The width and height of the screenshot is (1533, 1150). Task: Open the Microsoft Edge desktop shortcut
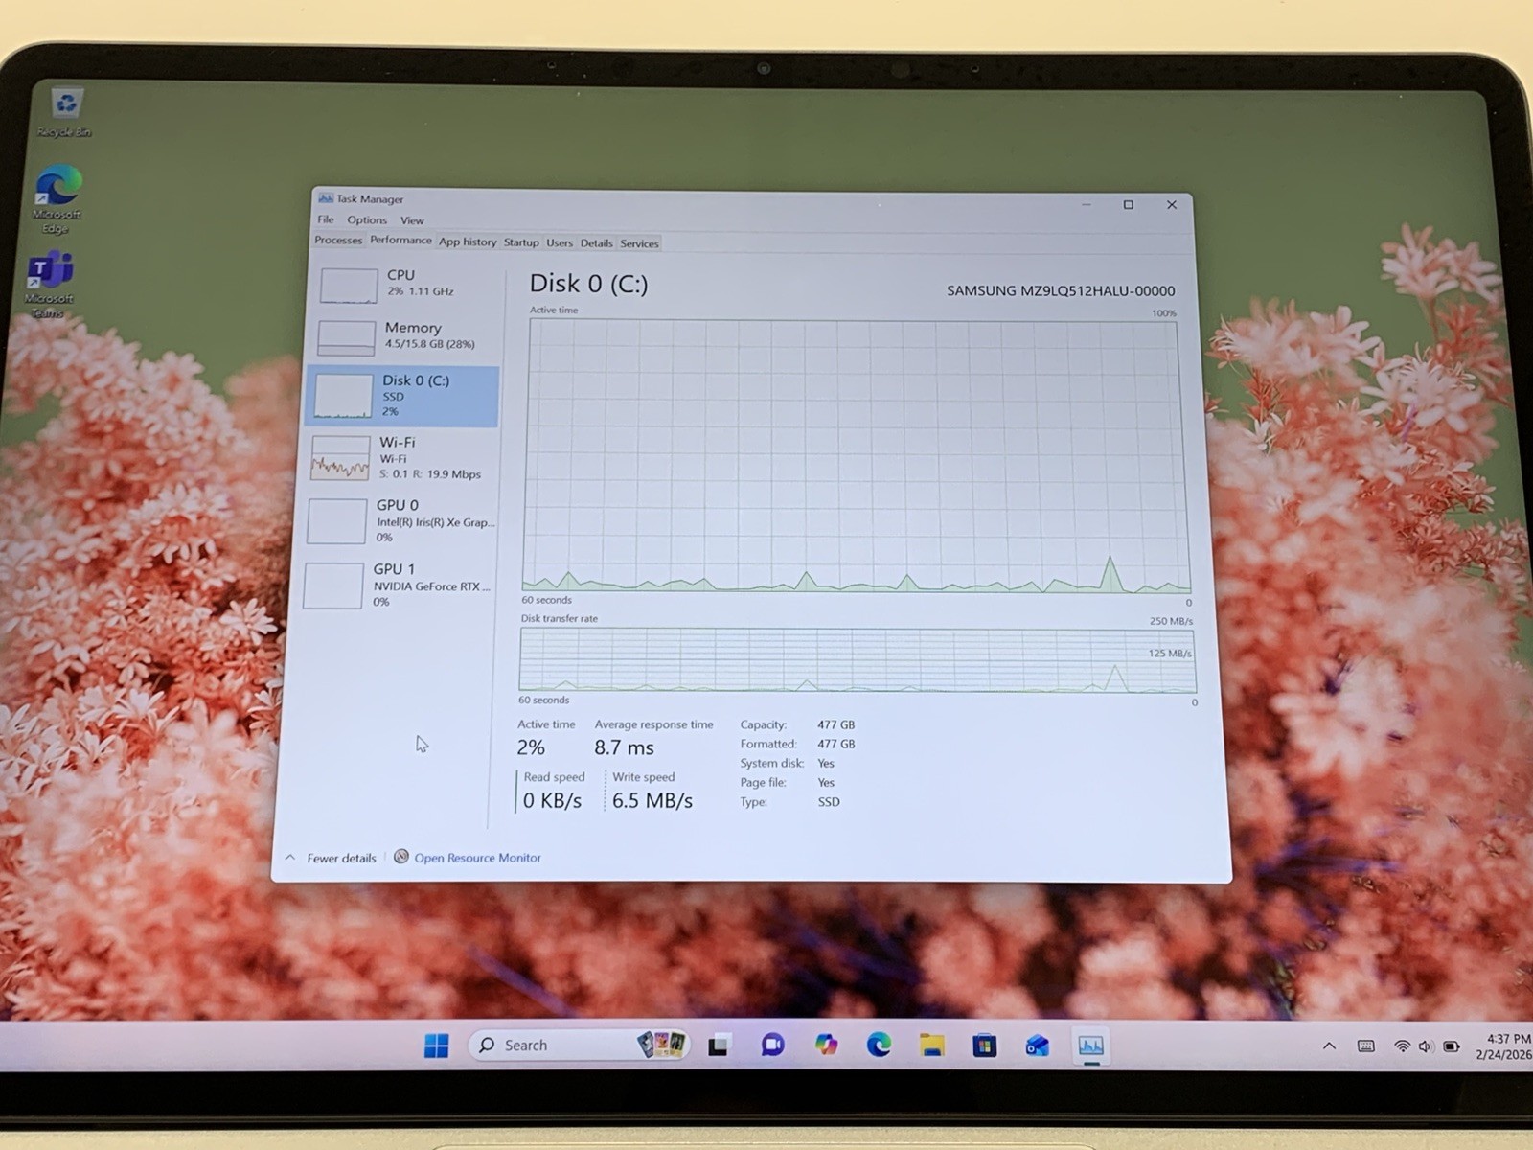click(57, 200)
